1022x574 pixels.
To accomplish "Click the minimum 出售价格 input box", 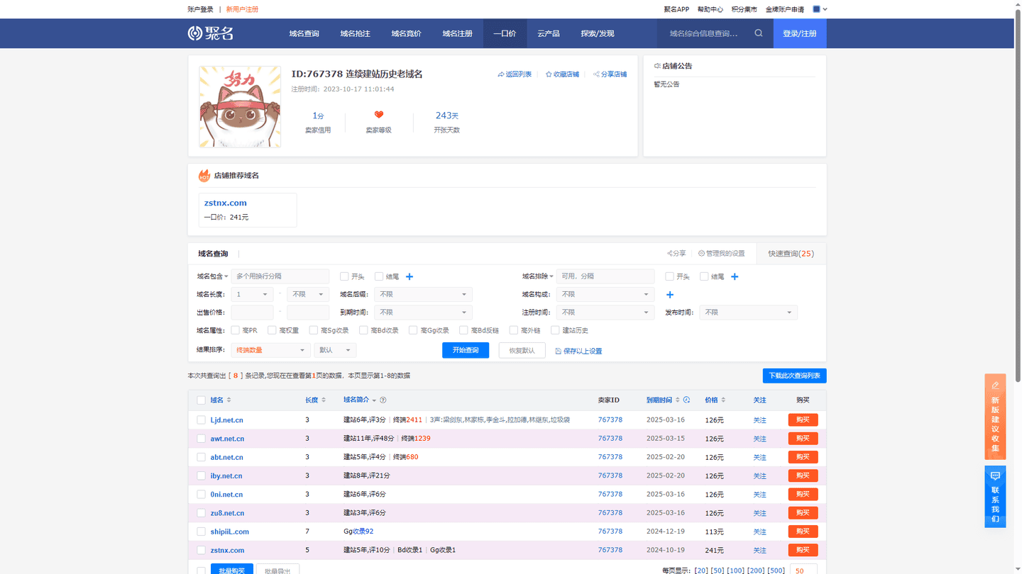I will (252, 313).
